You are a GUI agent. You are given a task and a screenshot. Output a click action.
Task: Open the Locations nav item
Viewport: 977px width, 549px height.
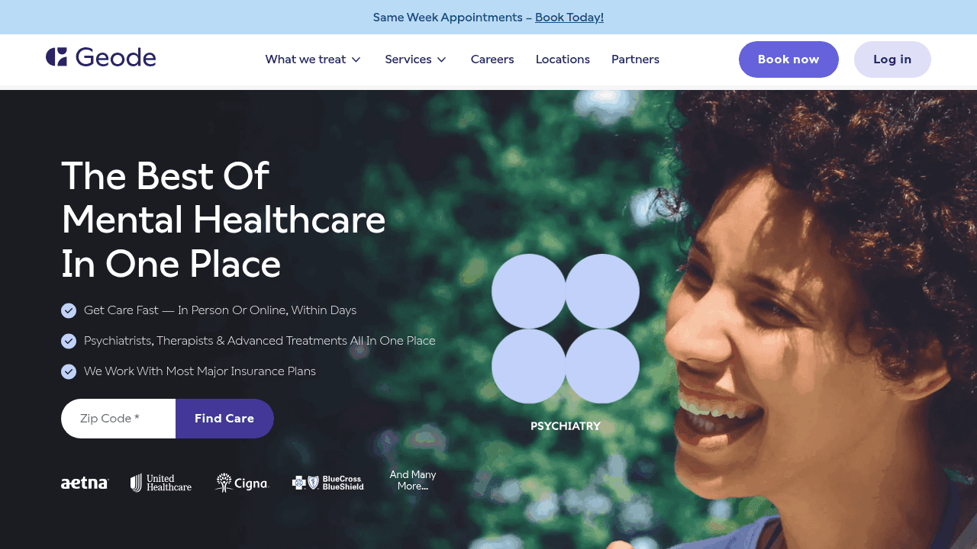coord(563,59)
